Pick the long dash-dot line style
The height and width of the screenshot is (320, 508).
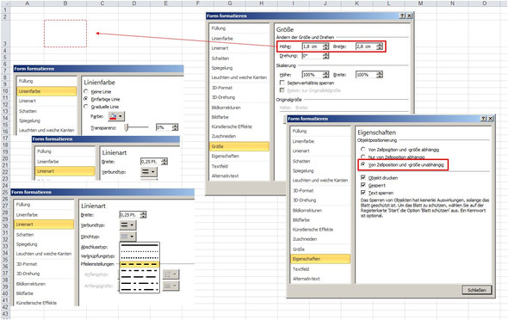pyautogui.click(x=139, y=283)
